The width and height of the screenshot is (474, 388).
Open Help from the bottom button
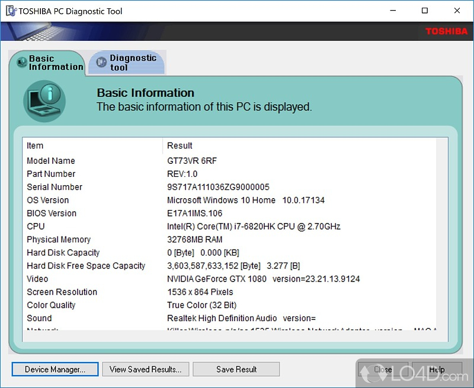point(437,369)
